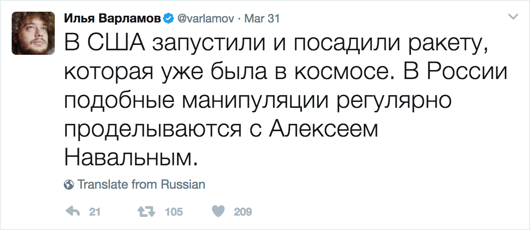Open the Mar 31 timestamp permalink
Screen dimensions: 530x230
click(261, 18)
